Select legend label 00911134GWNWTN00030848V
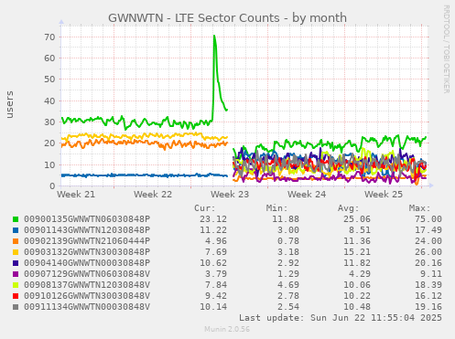Screen dimensions: 455x339 87,307
